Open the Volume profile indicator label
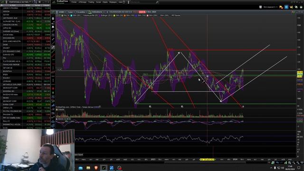 (90, 16)
